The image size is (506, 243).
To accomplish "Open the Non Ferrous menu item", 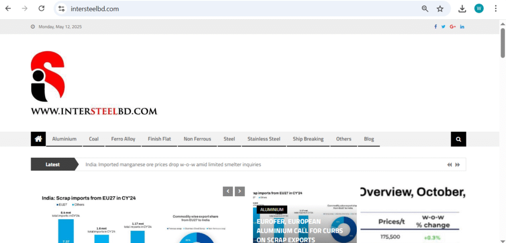I will tap(197, 139).
